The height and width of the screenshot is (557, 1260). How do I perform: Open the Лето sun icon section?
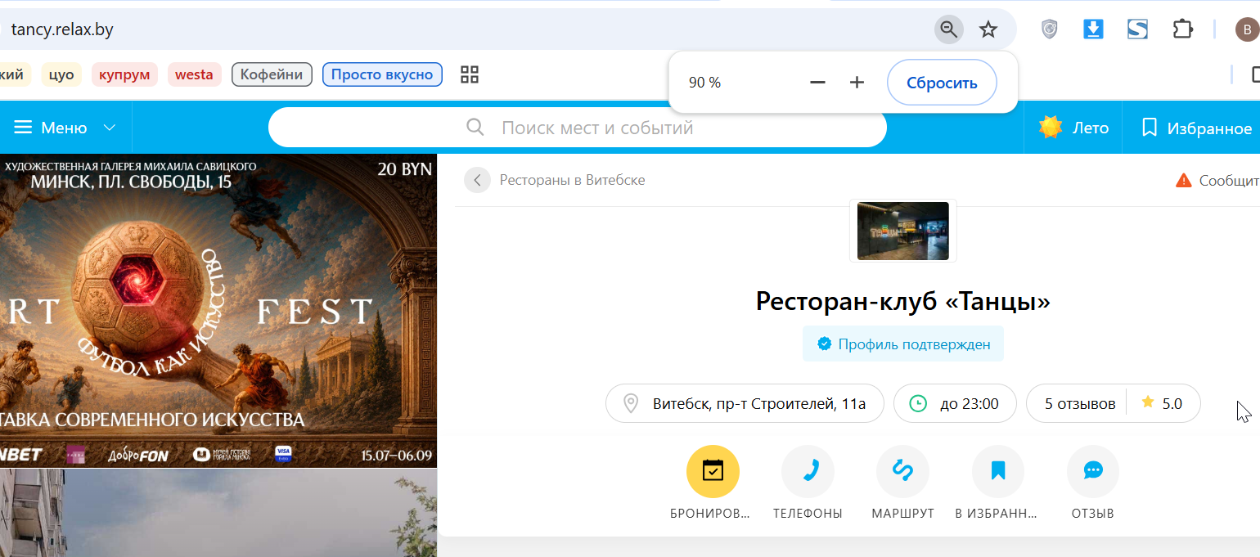[1050, 128]
